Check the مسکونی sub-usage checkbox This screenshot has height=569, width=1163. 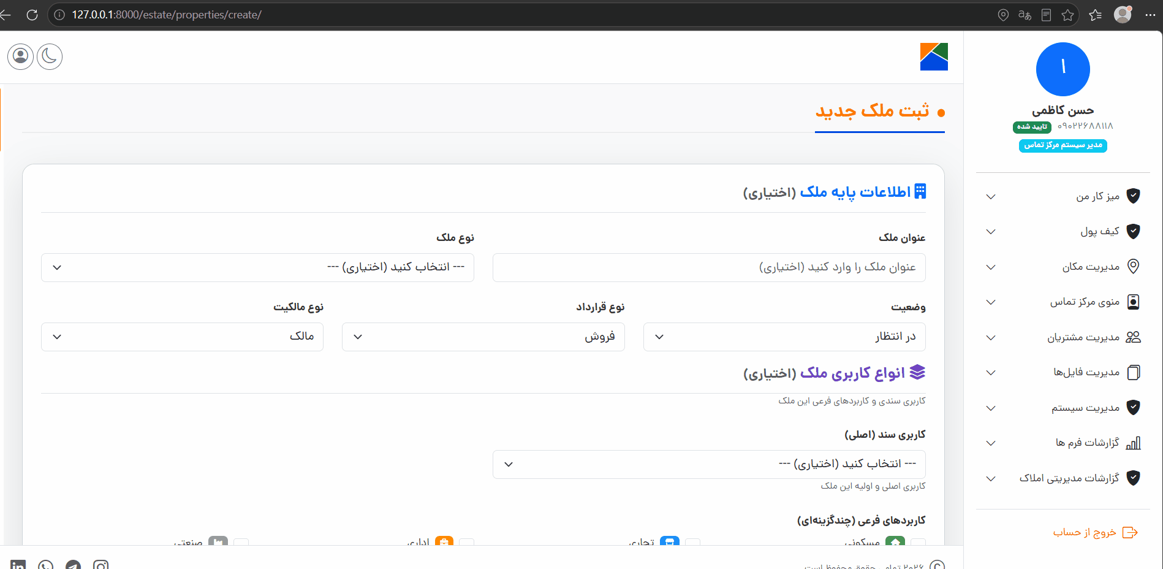pyautogui.click(x=919, y=542)
